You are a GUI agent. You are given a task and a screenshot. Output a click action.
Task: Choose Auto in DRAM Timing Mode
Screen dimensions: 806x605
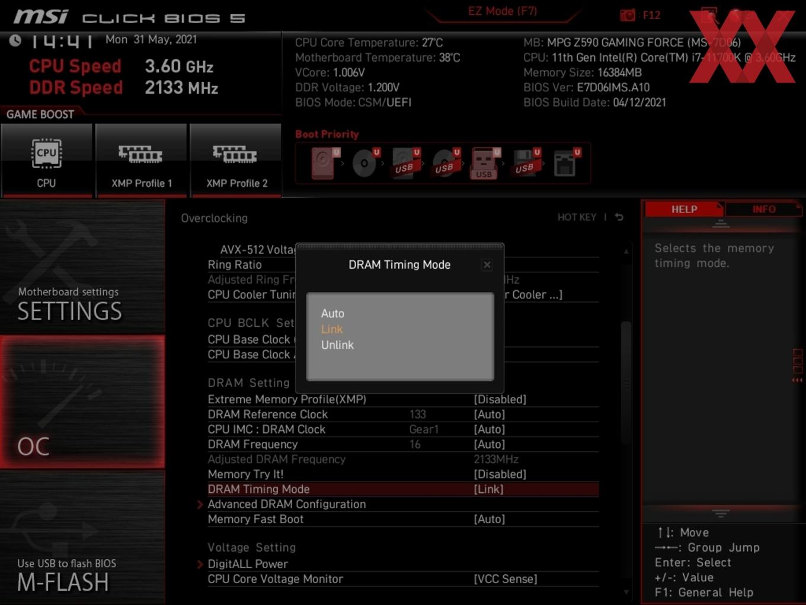(x=332, y=313)
